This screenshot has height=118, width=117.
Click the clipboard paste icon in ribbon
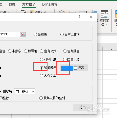(x=62, y=12)
